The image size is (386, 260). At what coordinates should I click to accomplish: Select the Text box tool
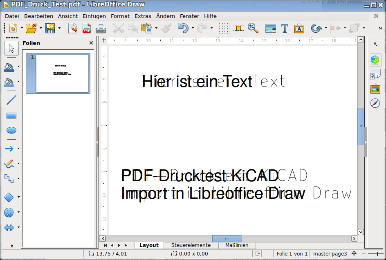(x=285, y=28)
